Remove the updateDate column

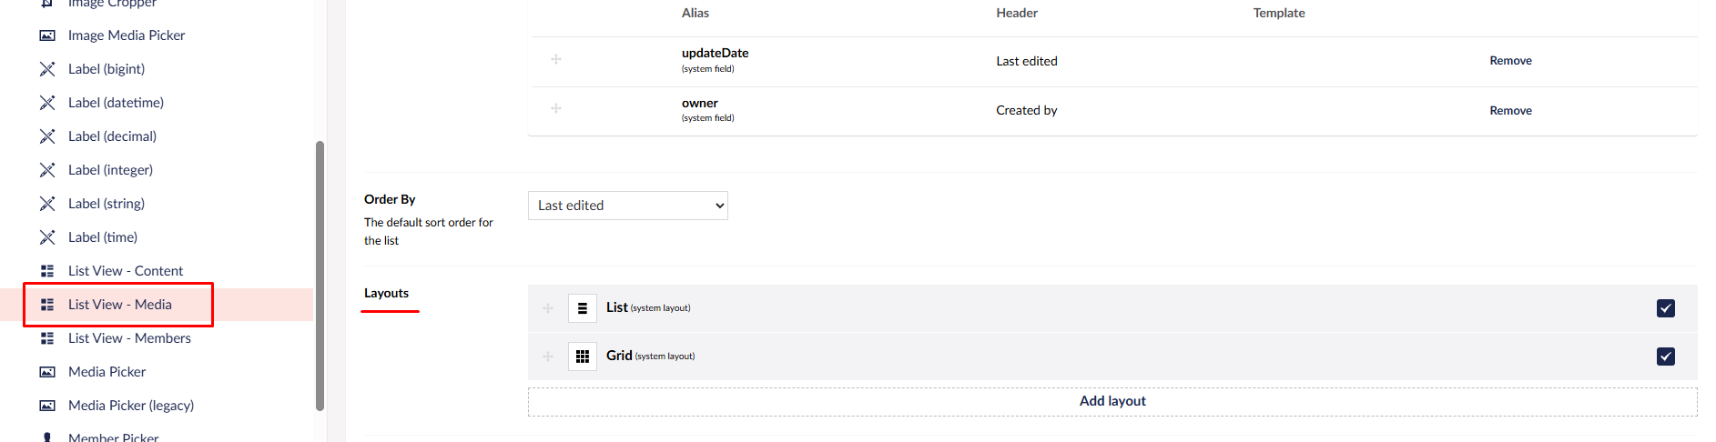[x=1510, y=61]
